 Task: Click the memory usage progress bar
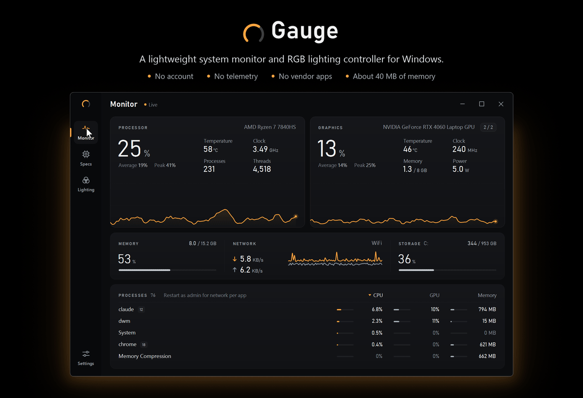pyautogui.click(x=168, y=270)
